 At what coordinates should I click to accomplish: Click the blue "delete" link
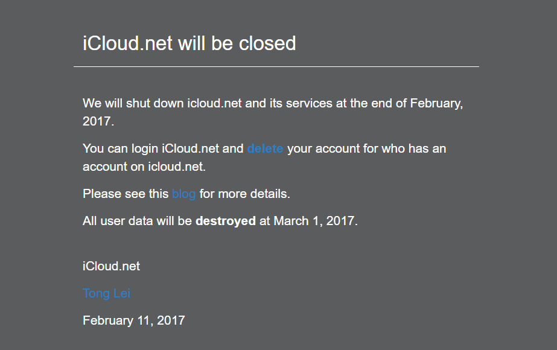point(265,148)
